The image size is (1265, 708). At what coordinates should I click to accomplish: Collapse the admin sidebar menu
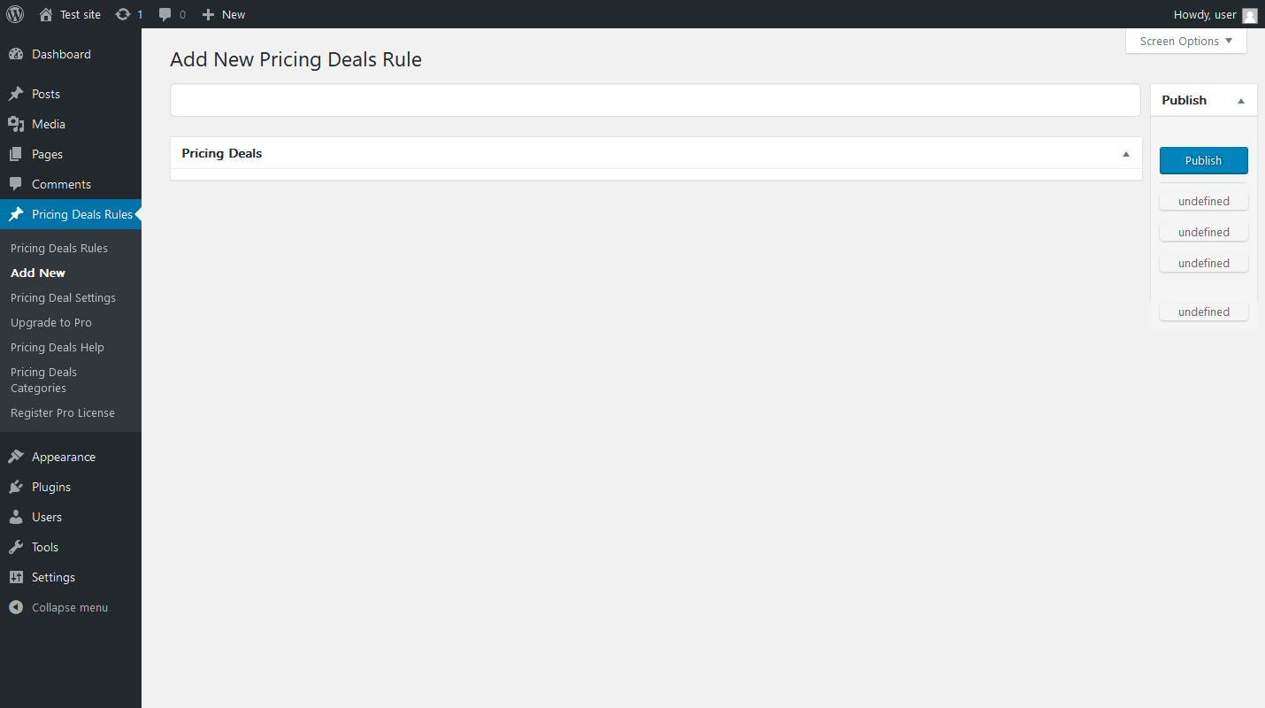click(71, 607)
